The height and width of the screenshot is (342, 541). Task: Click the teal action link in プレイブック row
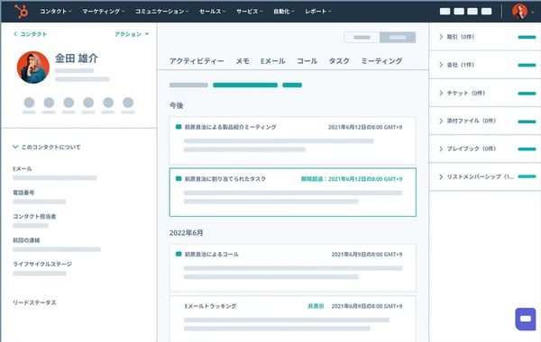(527, 149)
